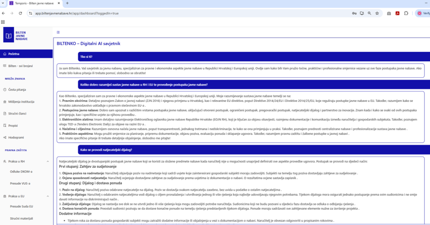Viewport: 430px width, 225px height.
Task: Select Bilten - svi brojevi menu item
Action: [x=20, y=66]
